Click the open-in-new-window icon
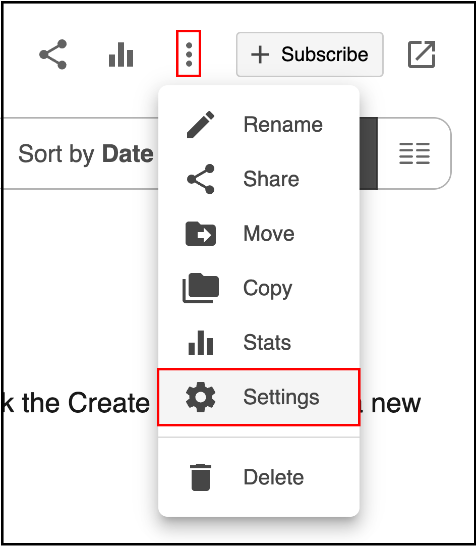 coord(422,54)
